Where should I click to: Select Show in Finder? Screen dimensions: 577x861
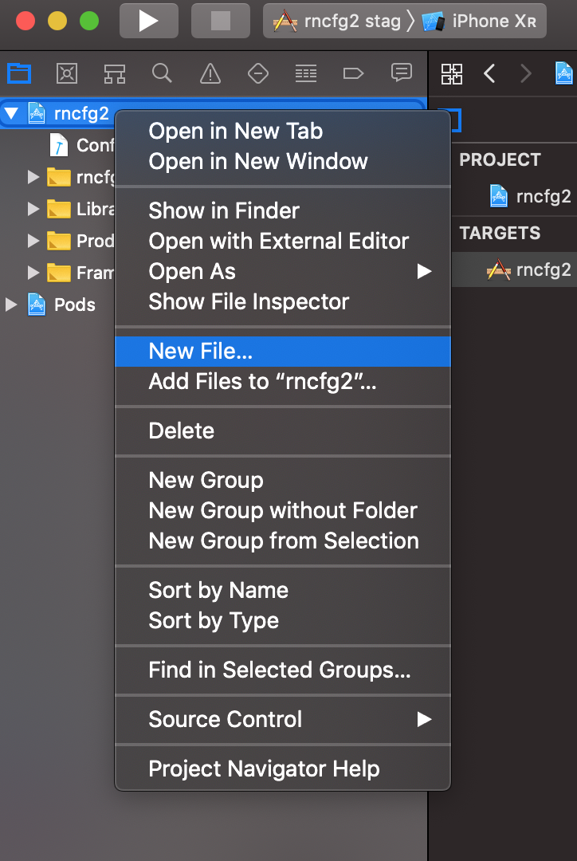pyautogui.click(x=223, y=210)
